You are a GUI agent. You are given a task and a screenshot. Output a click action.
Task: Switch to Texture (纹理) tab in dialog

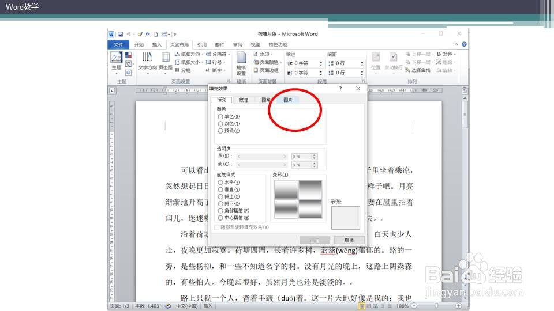(244, 100)
